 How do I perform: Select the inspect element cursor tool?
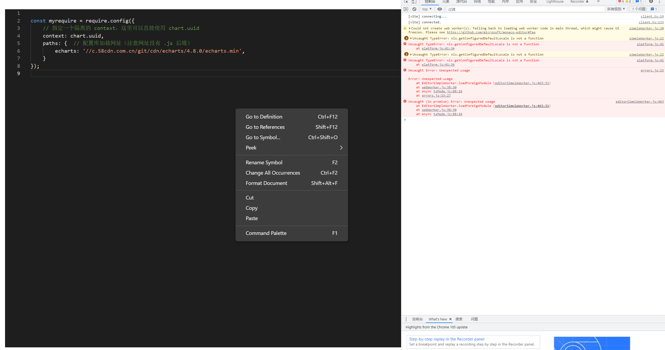406,2
